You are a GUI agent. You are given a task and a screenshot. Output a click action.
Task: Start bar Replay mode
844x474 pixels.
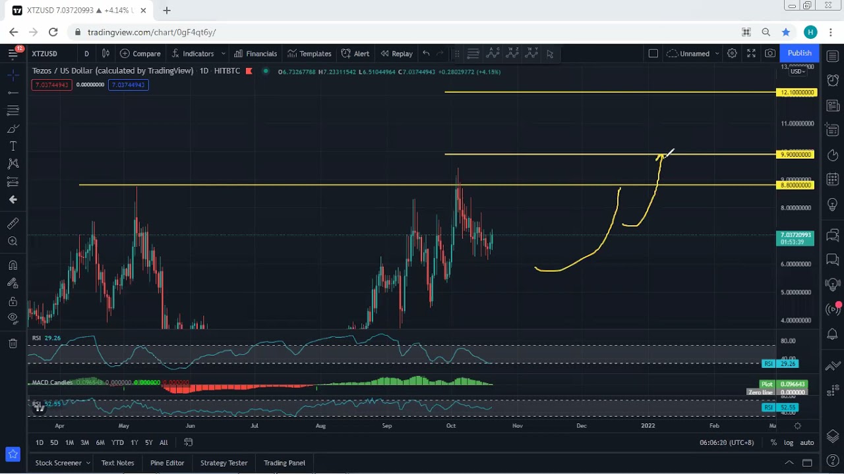coord(396,54)
